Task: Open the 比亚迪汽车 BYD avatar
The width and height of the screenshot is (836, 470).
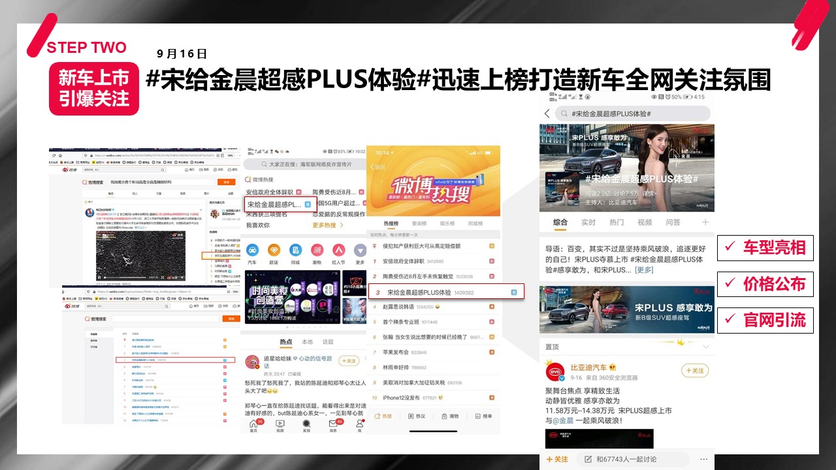Action: pyautogui.click(x=555, y=373)
